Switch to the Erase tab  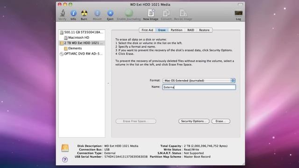click(162, 30)
